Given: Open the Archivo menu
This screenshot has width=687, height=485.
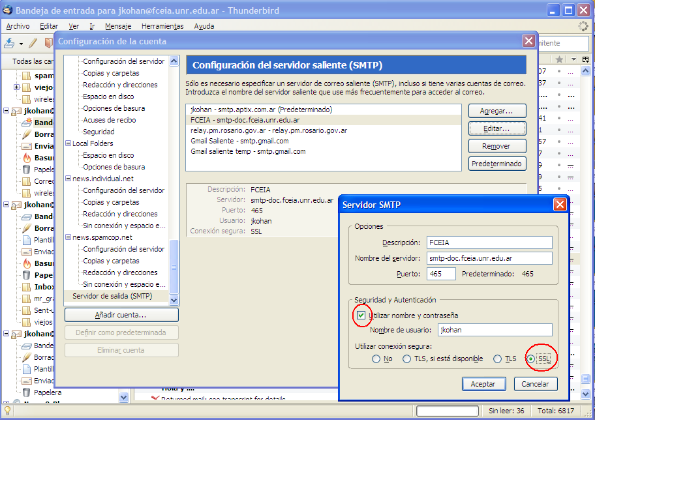Looking at the screenshot, I should [x=18, y=26].
